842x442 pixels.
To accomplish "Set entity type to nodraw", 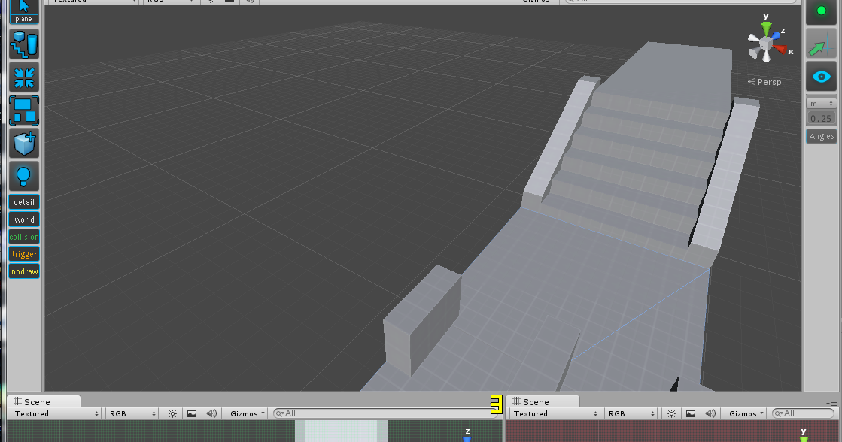I will click(24, 271).
